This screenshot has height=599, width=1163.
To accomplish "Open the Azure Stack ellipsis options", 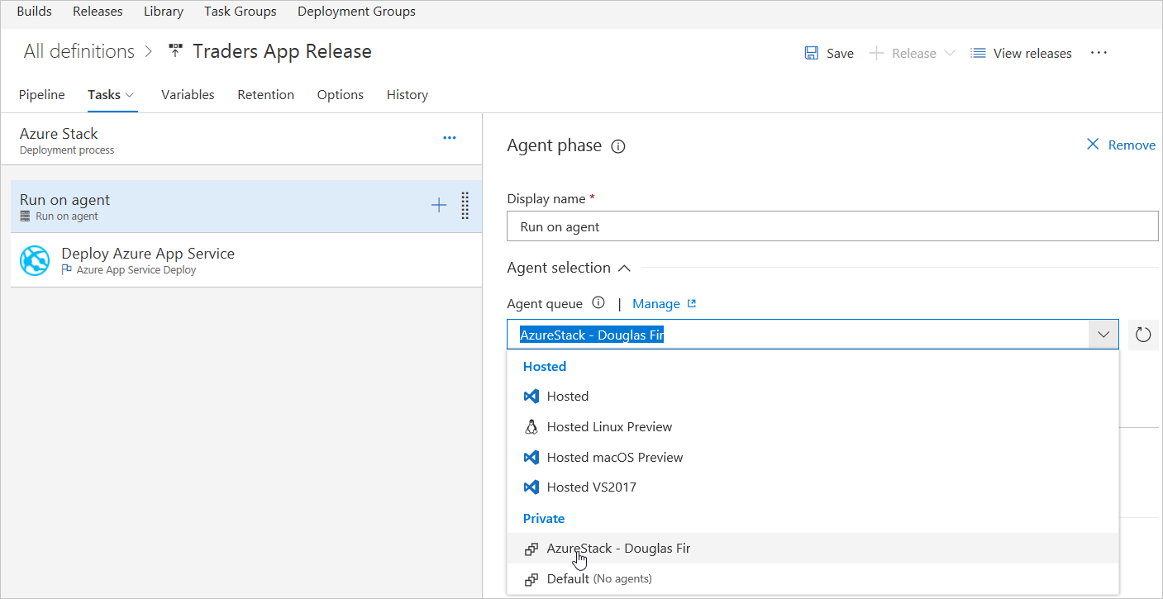I will [450, 138].
